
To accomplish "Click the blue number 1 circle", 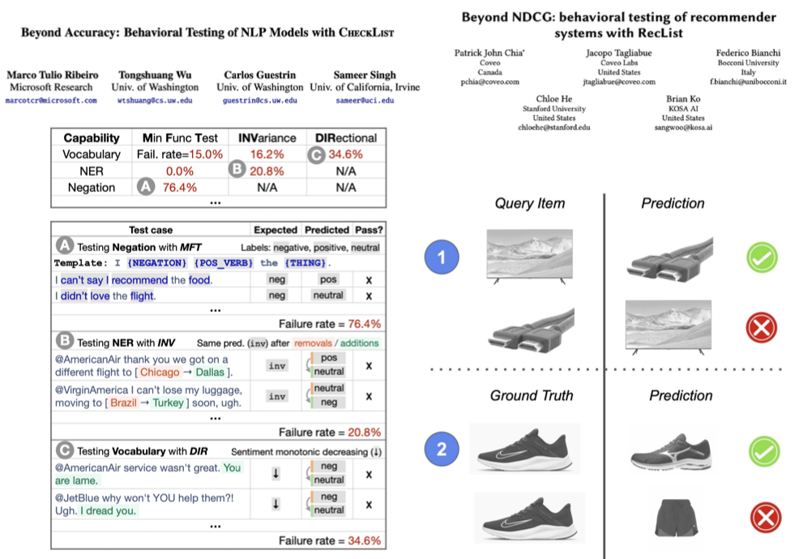I will click(442, 258).
